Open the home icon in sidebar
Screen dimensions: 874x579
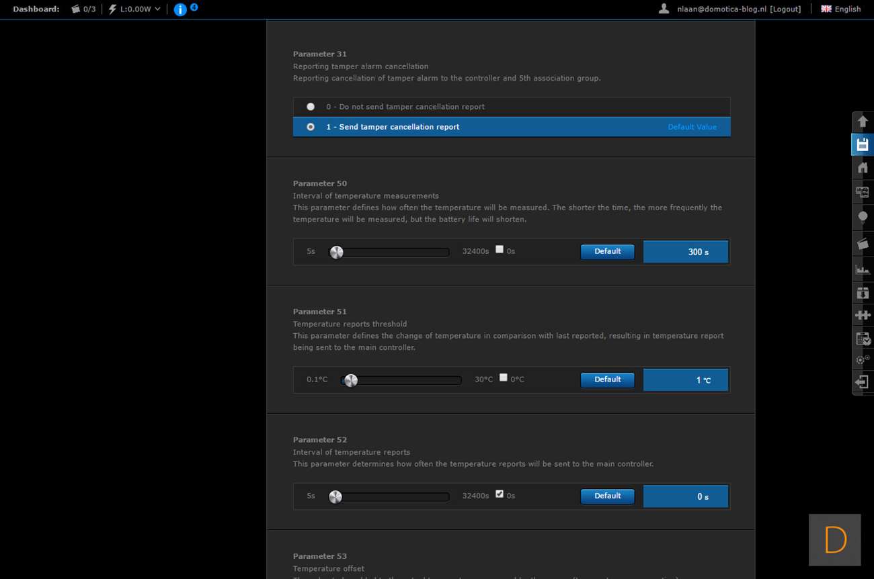pyautogui.click(x=863, y=167)
